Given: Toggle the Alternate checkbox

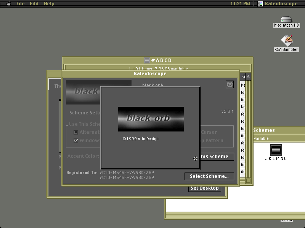Looking at the screenshot, I should [76, 132].
